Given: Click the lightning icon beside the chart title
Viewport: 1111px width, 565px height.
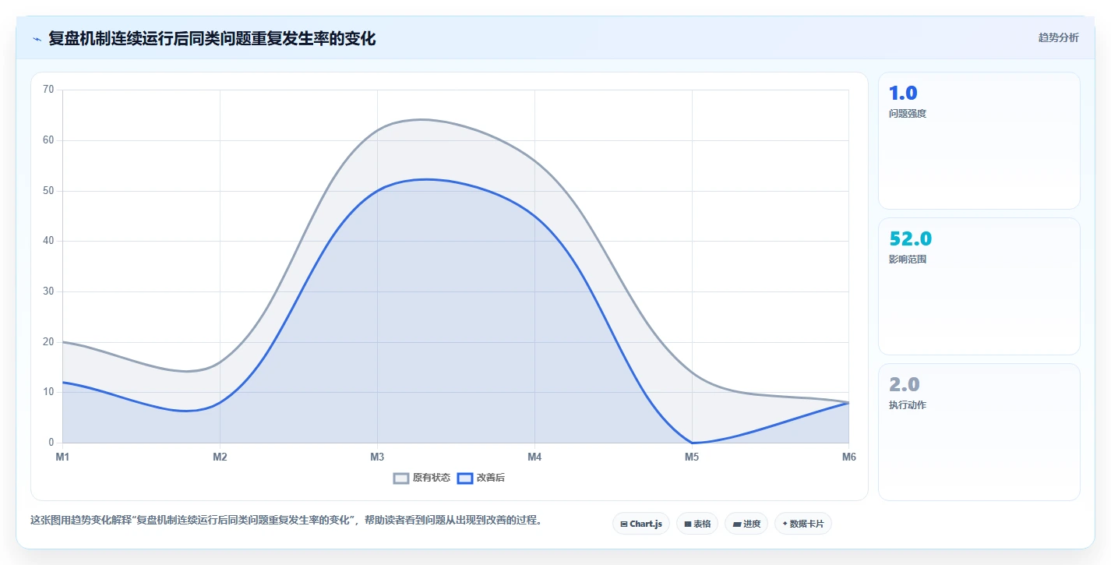Looking at the screenshot, I should click(37, 39).
